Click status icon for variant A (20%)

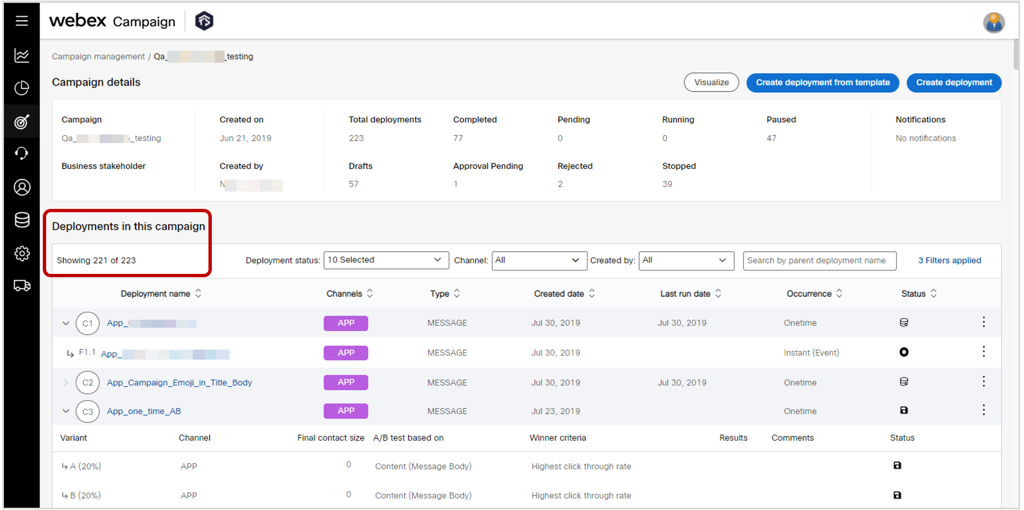tap(897, 466)
